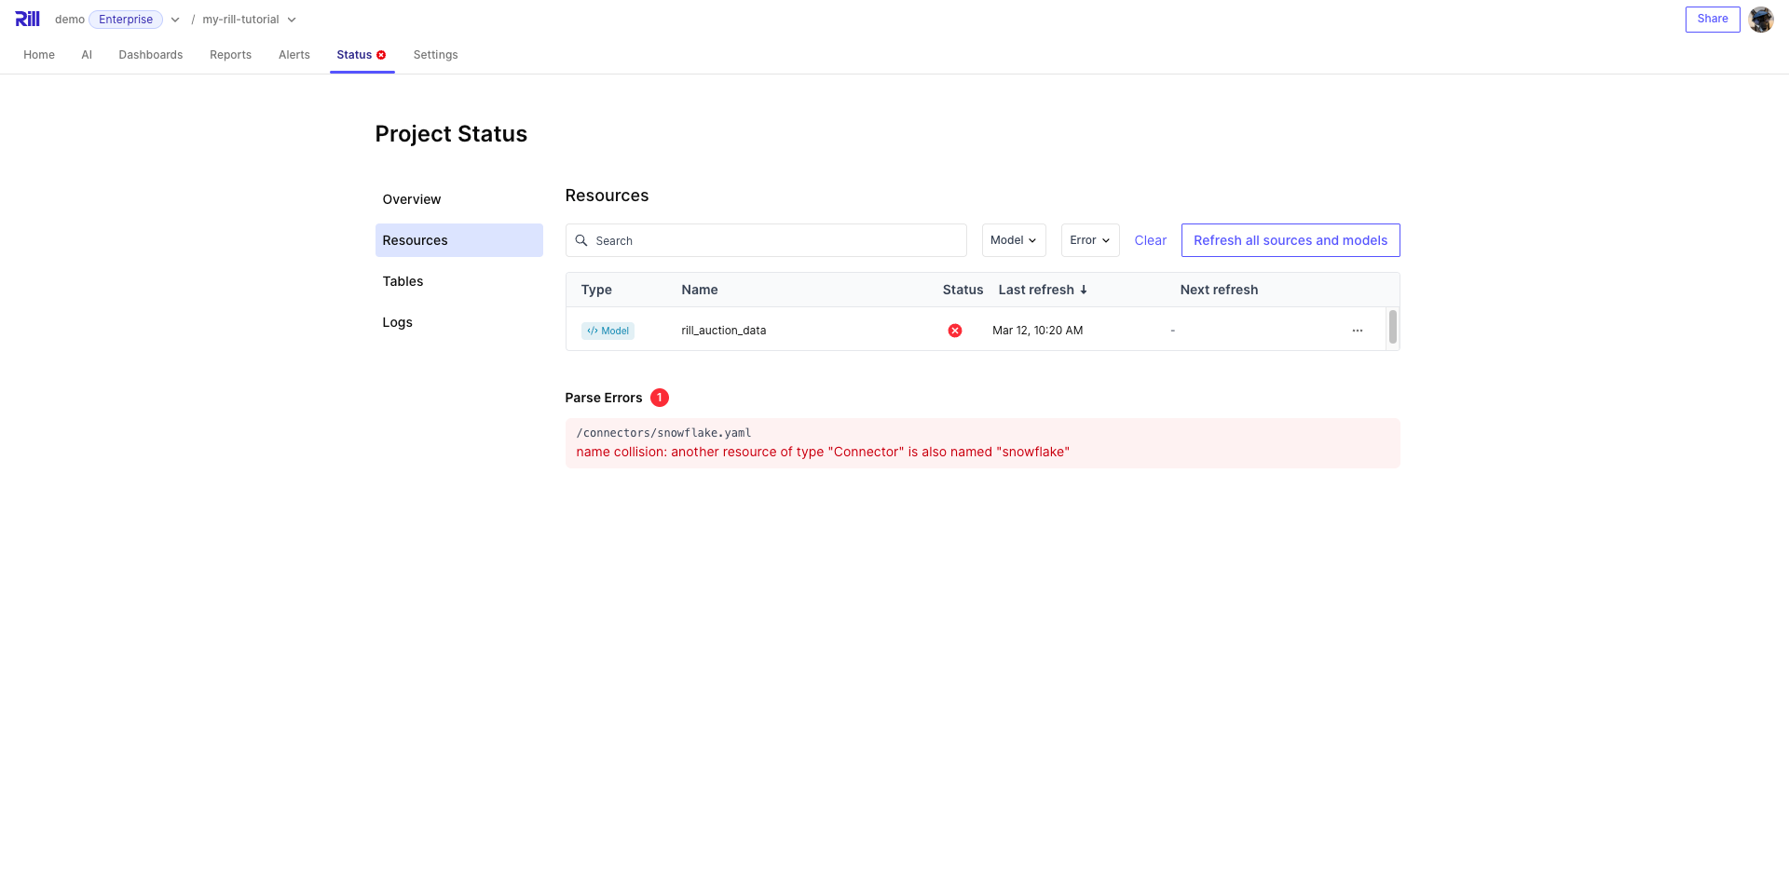Open the Model type filter dropdown
Image resolution: width=1789 pixels, height=893 pixels.
[1013, 240]
